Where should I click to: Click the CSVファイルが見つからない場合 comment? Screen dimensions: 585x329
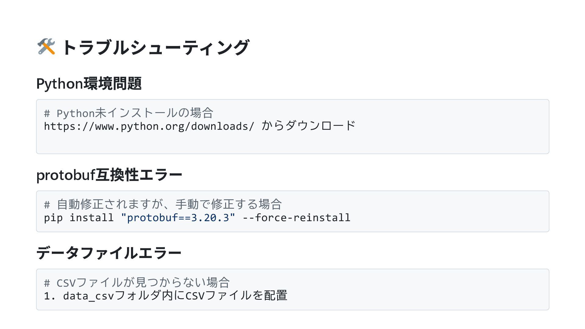point(137,282)
